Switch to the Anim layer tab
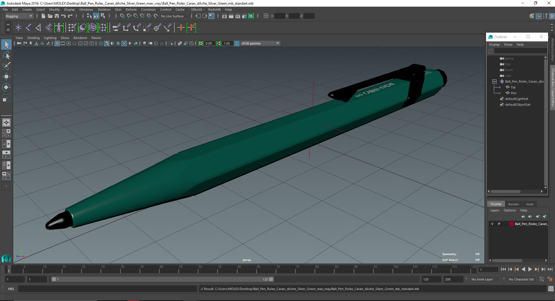This screenshot has height=301, width=555. (530, 204)
